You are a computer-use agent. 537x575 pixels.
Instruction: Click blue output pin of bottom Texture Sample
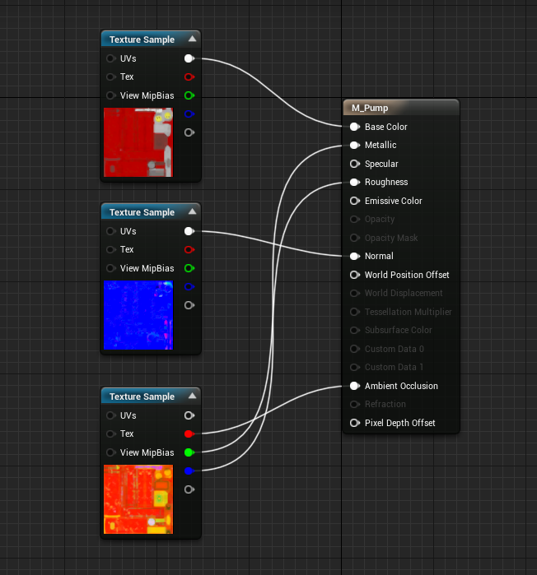(189, 471)
